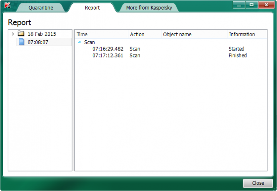277x191 pixels.
Task: Select the 07:08:07 report entry
Action: click(44, 42)
